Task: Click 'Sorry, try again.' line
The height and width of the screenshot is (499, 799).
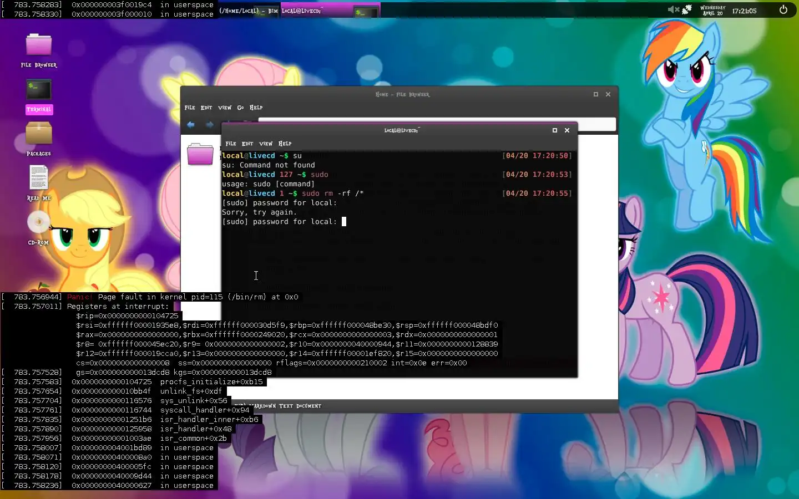Action: [259, 212]
